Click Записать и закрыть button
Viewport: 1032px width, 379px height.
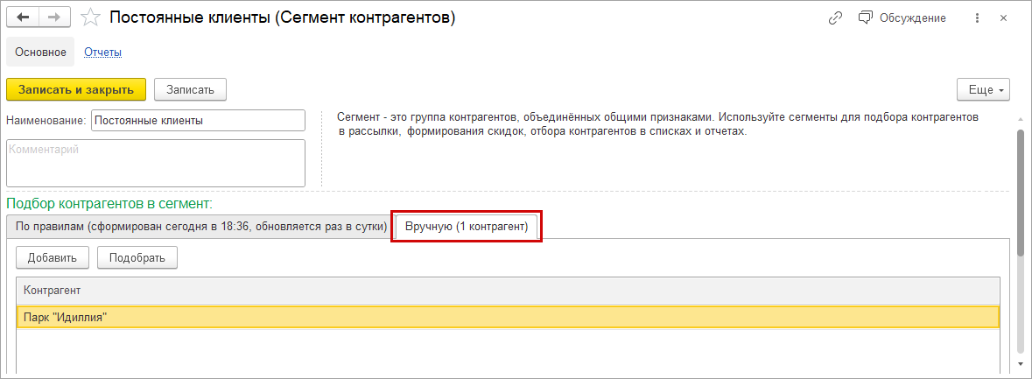[76, 89]
